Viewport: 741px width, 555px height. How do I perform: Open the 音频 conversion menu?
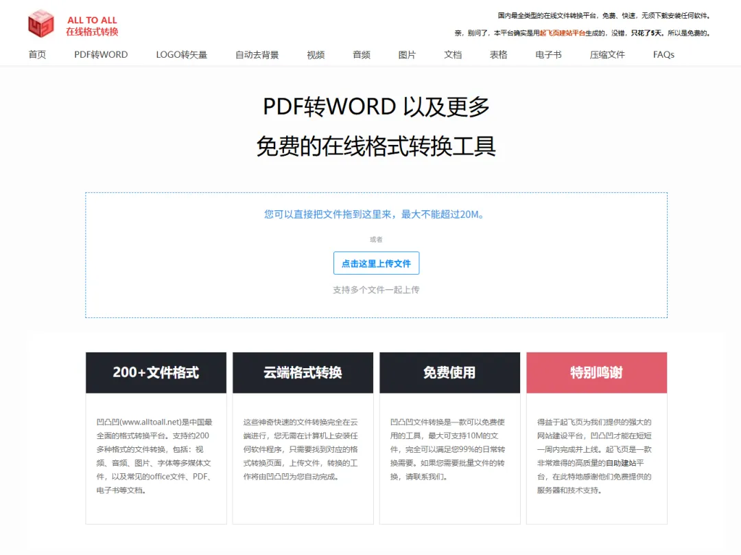[x=362, y=54]
